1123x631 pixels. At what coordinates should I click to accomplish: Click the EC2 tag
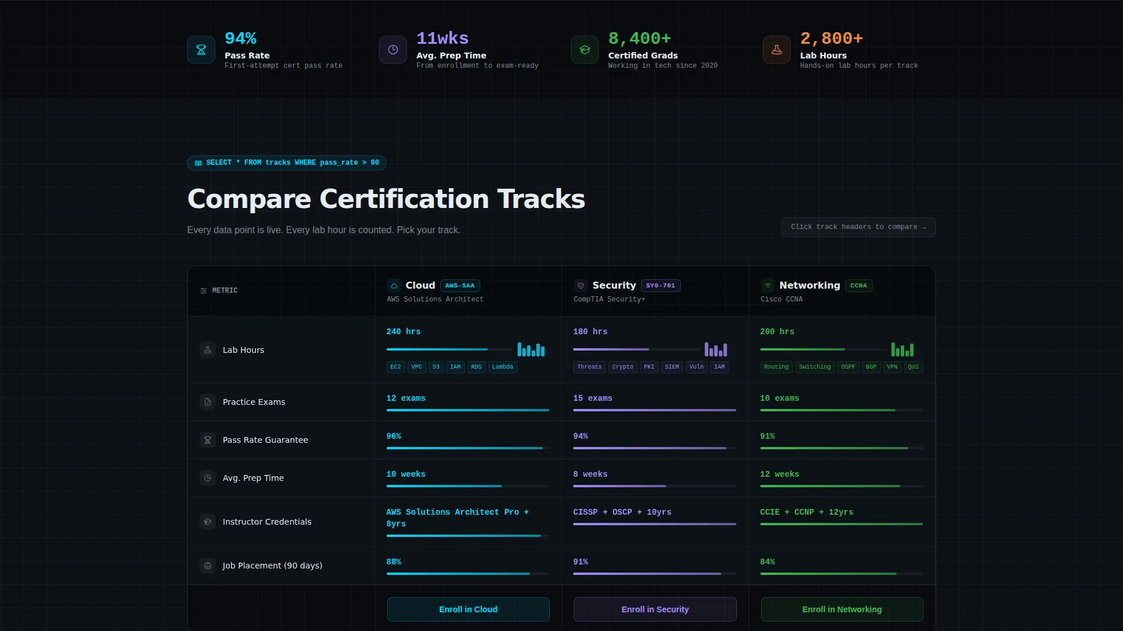click(x=395, y=367)
